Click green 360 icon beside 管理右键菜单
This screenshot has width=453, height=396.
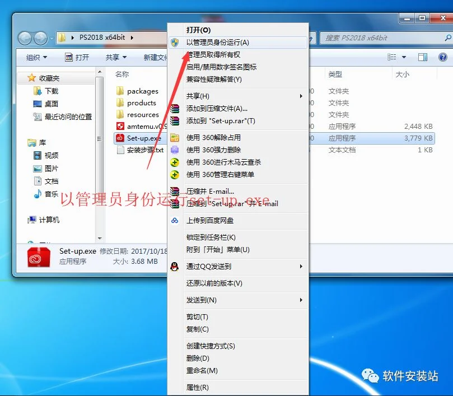pos(175,175)
